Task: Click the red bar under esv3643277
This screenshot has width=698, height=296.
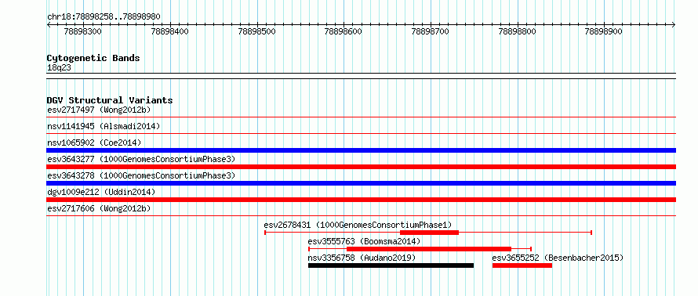Action: point(361,167)
